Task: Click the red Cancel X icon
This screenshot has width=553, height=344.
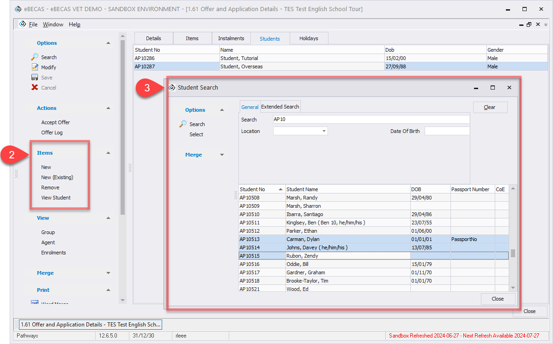Action: (x=35, y=88)
